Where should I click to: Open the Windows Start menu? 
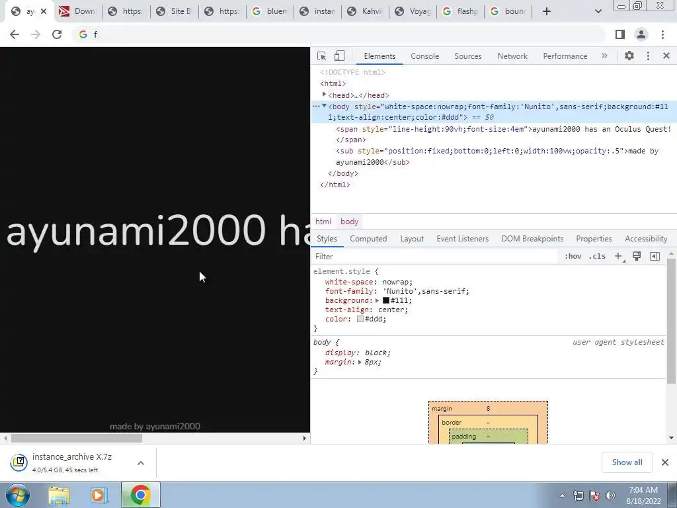pos(17,495)
